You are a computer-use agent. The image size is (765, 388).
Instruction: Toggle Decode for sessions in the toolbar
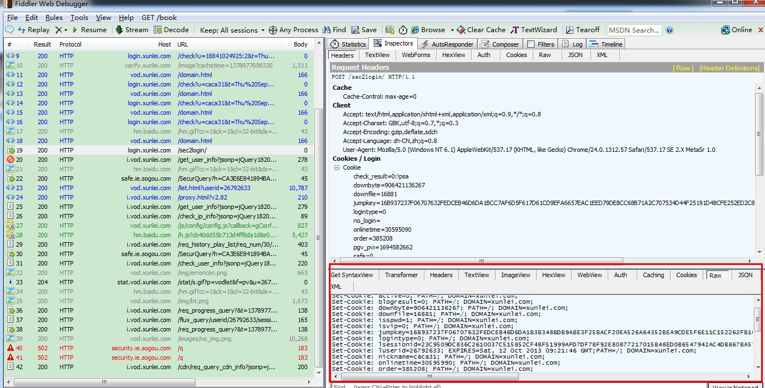[x=172, y=30]
